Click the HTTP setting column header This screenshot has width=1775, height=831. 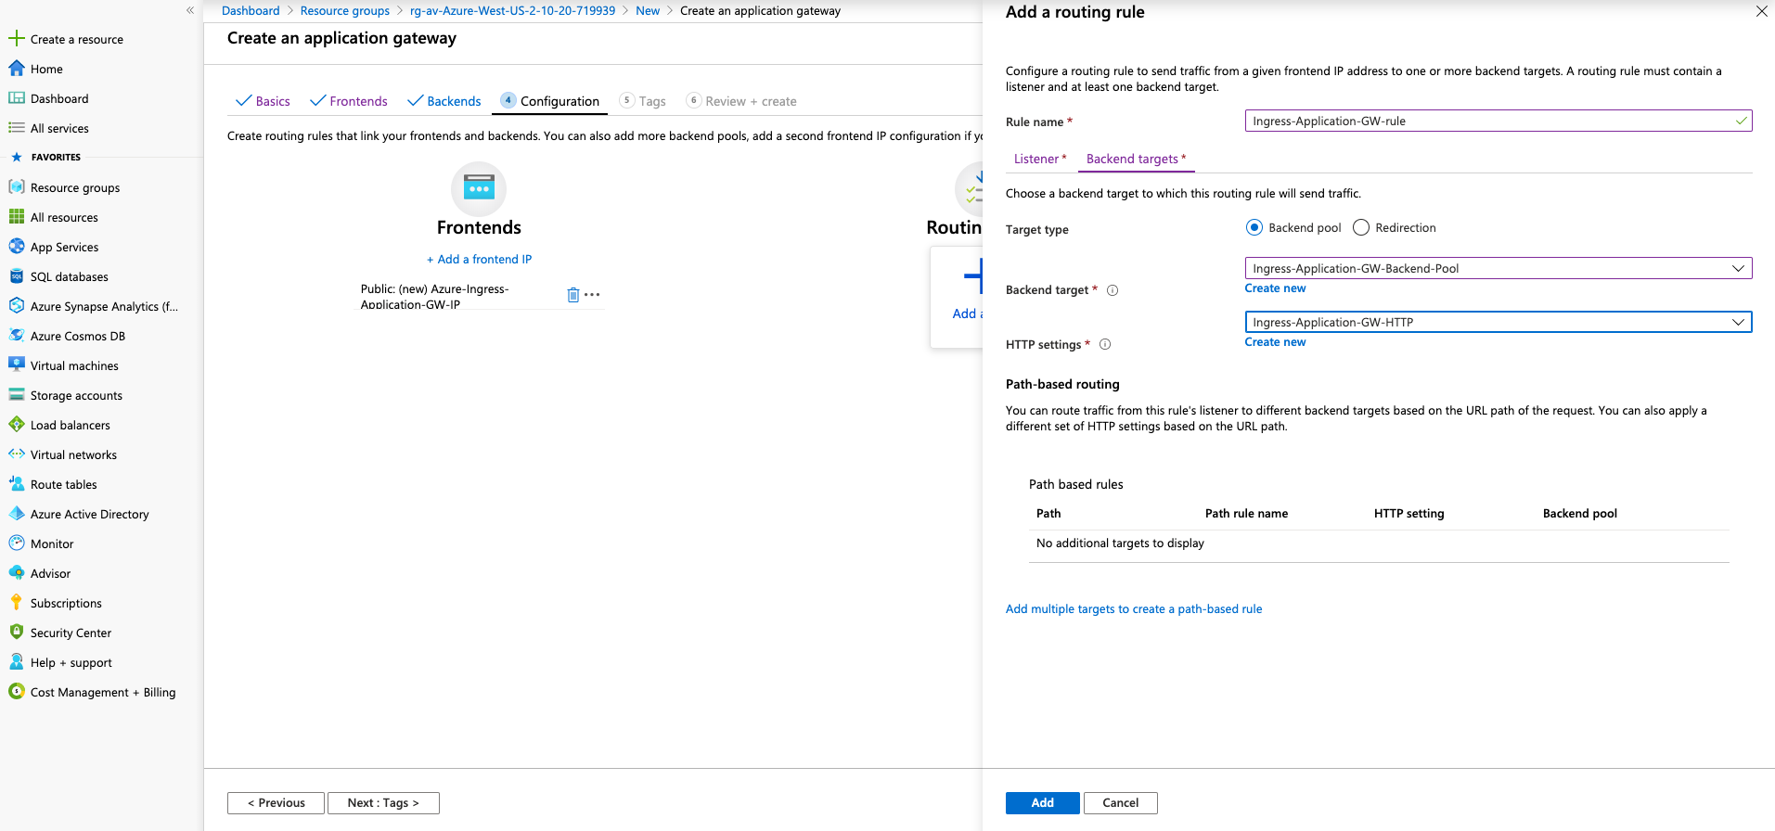tap(1408, 514)
